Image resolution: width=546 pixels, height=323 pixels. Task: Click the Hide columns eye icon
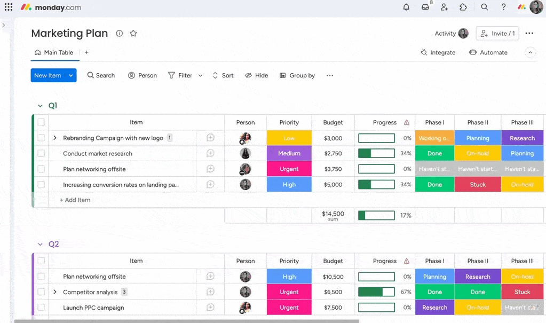(x=248, y=75)
